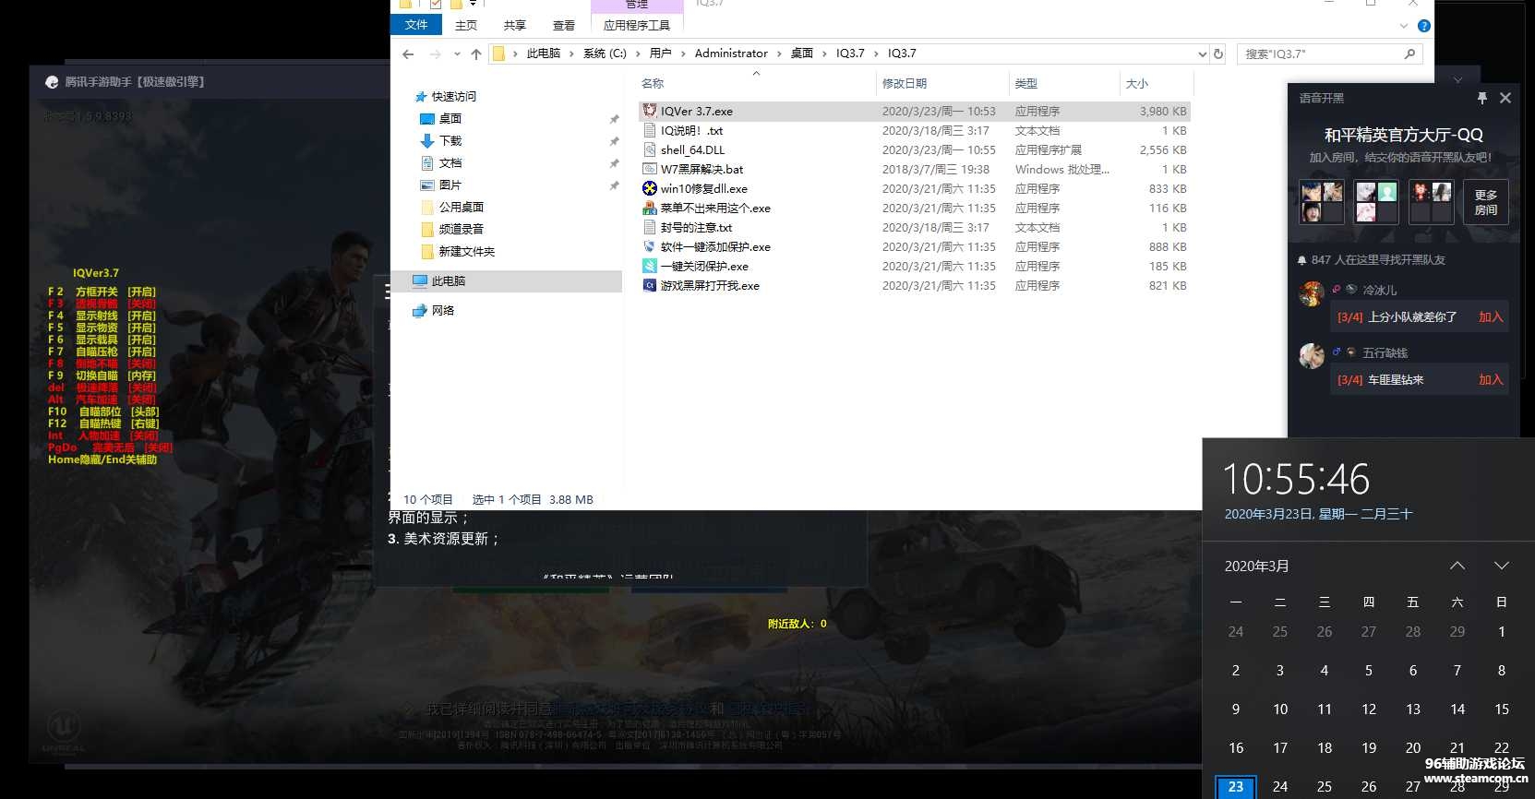Click Administrator breadcrumb in address bar
1535x799 pixels.
point(731,54)
